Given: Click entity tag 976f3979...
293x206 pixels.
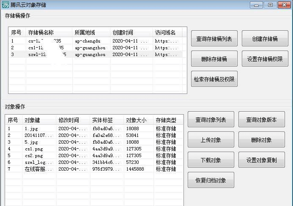Looking at the screenshot, I should (x=106, y=169).
